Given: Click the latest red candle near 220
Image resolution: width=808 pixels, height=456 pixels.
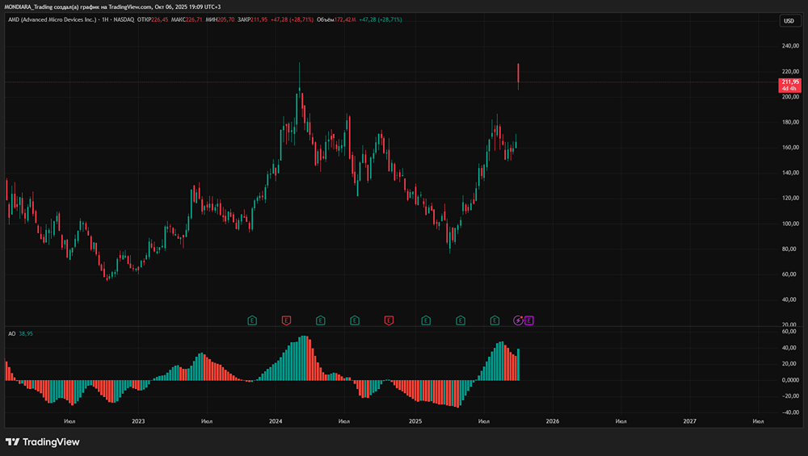Looking at the screenshot, I should coord(518,74).
